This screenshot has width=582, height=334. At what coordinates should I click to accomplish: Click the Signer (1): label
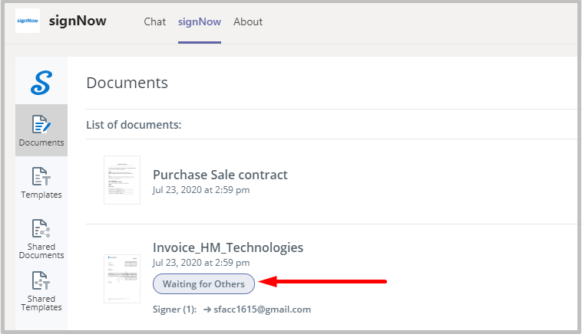coord(175,309)
